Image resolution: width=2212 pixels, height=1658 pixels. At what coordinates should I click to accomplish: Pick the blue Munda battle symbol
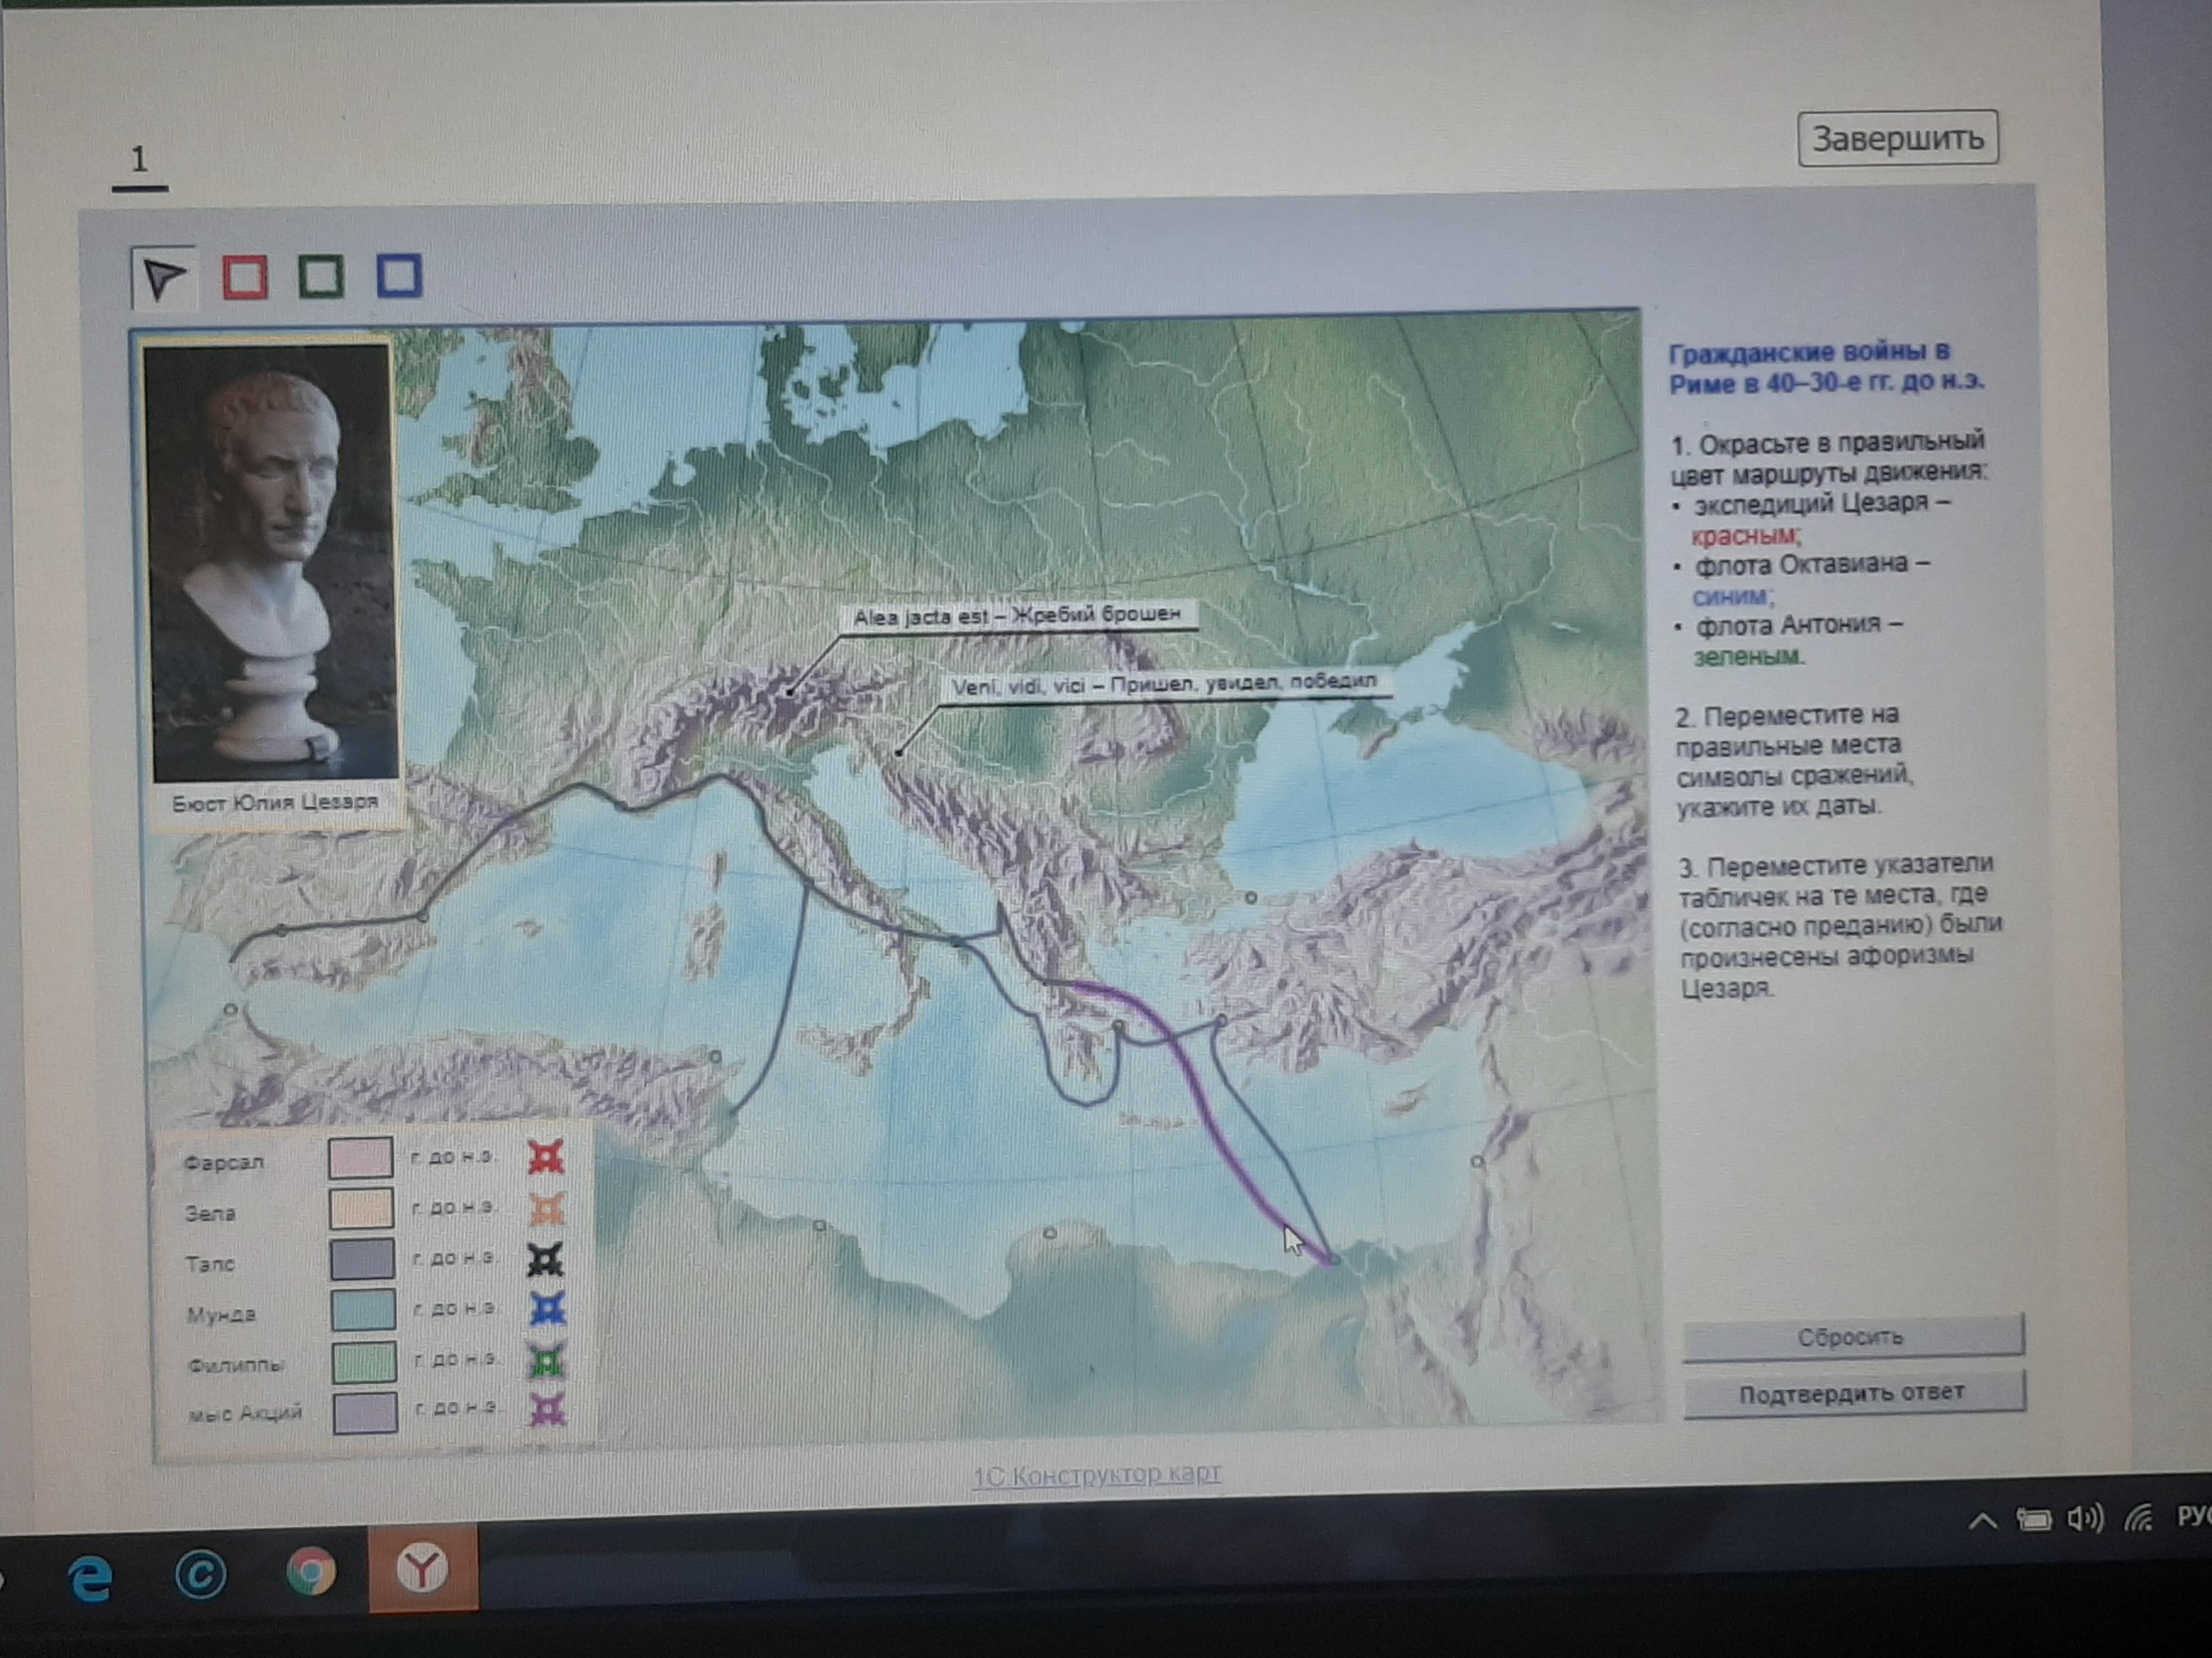click(x=547, y=1309)
